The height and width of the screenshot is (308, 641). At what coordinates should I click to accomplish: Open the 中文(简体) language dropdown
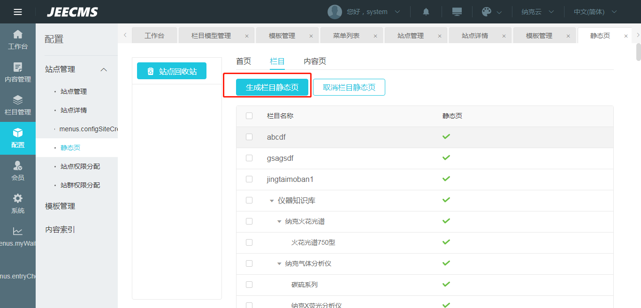(595, 12)
